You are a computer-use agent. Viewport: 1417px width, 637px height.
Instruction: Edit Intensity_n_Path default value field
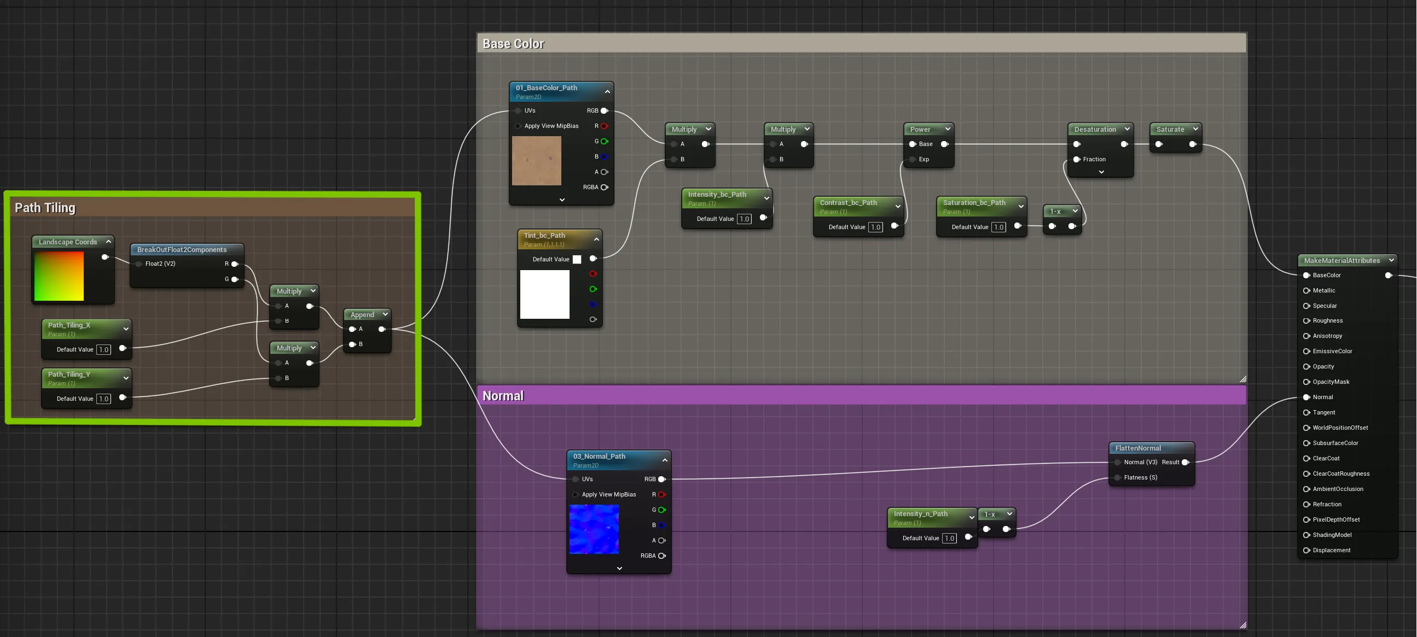coord(949,539)
